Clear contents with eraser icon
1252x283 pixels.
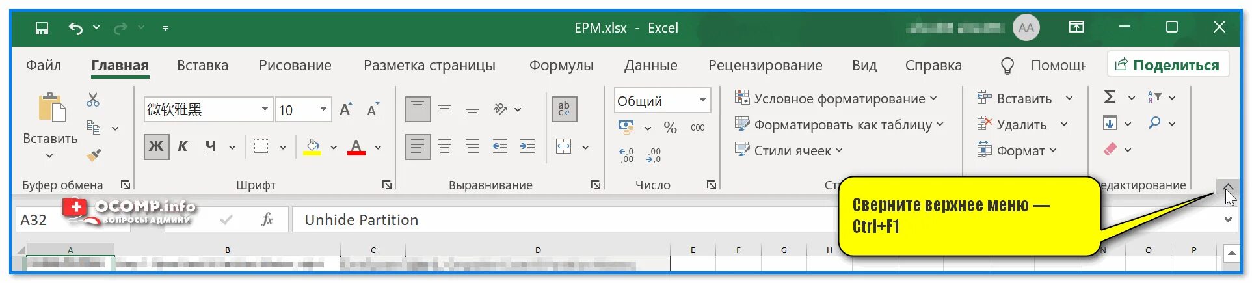click(x=1110, y=150)
